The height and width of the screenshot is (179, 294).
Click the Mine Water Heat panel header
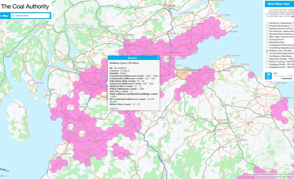point(279,4)
